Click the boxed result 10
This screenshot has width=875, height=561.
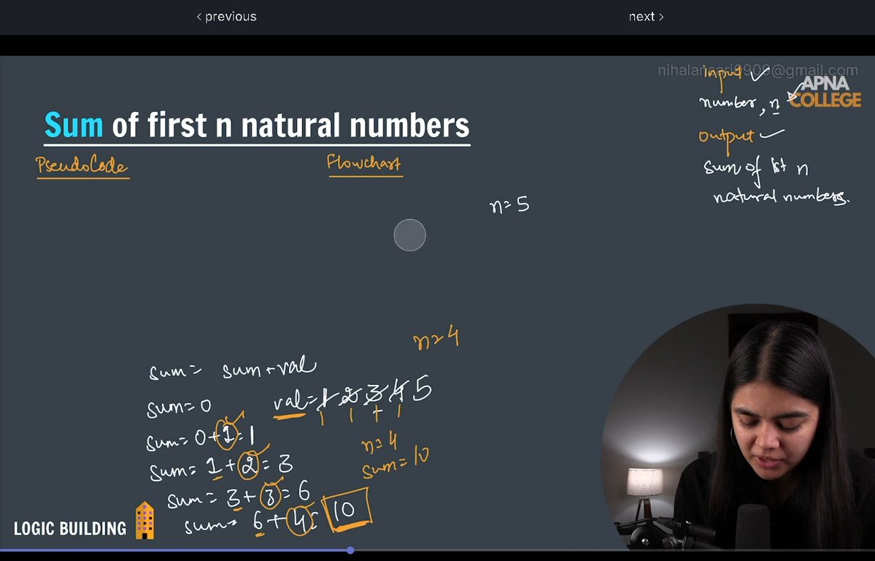[346, 509]
